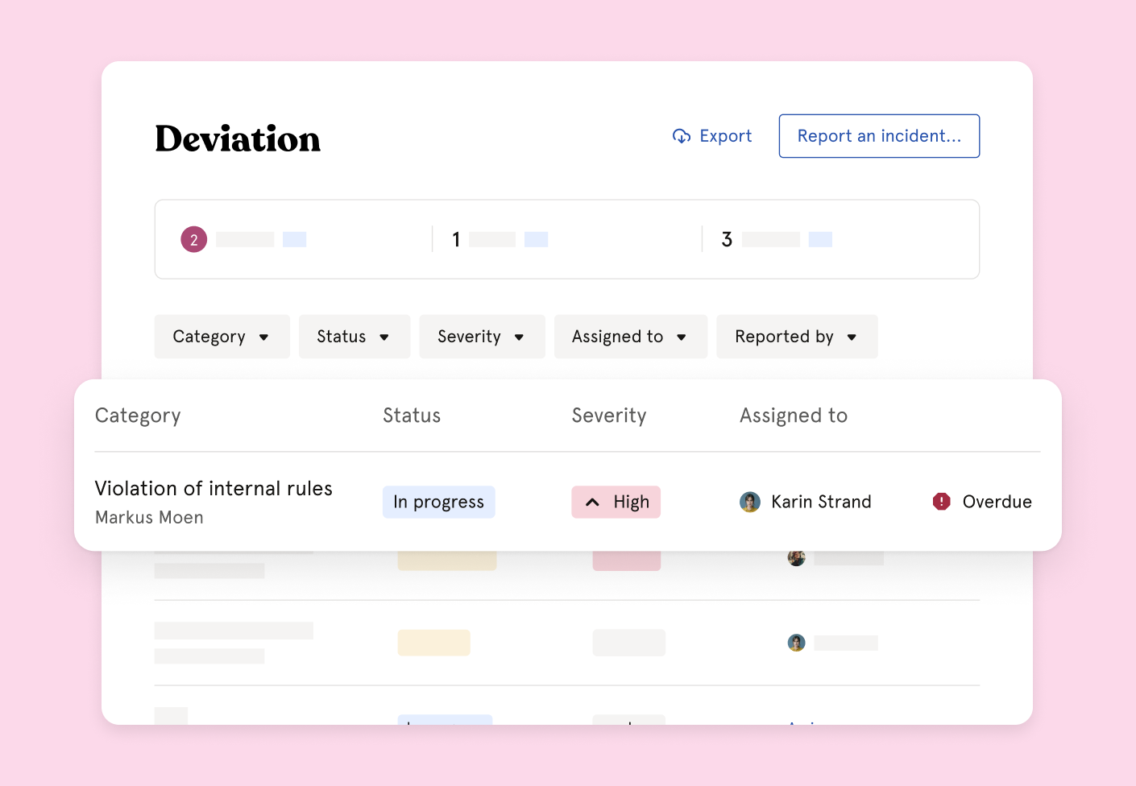The image size is (1136, 786).
Task: Click avatar in the second table row
Action: pos(796,558)
